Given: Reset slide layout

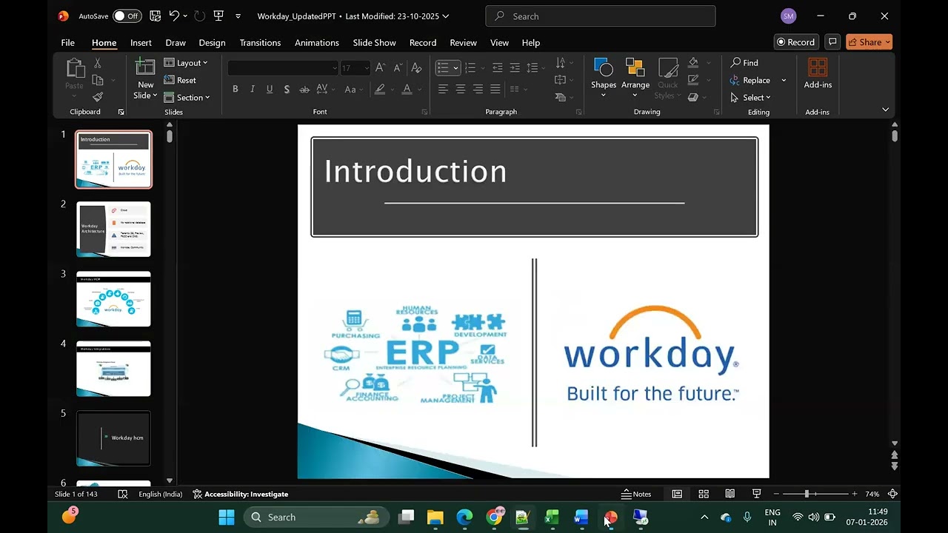Looking at the screenshot, I should coord(180,80).
